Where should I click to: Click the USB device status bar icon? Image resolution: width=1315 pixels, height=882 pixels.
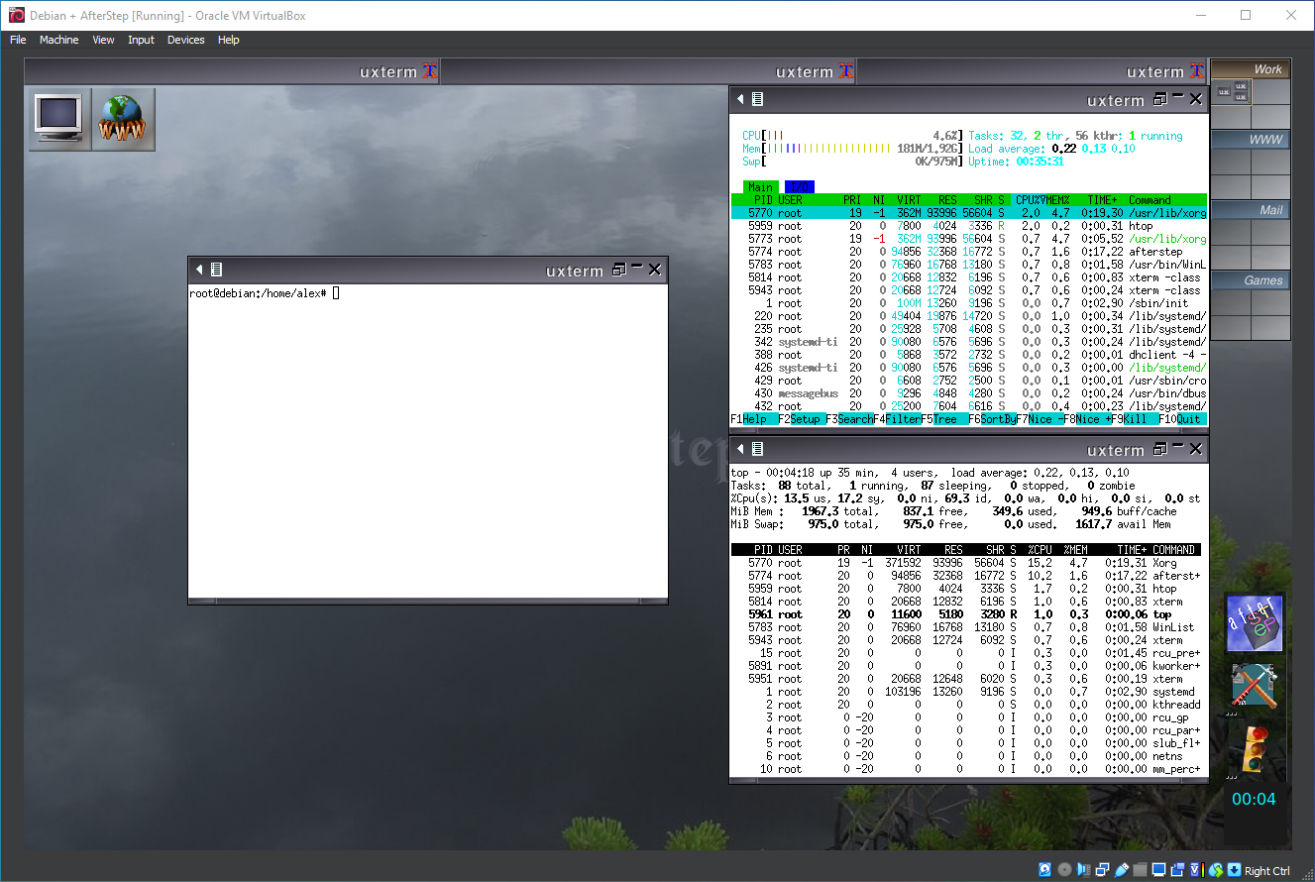(x=1122, y=870)
